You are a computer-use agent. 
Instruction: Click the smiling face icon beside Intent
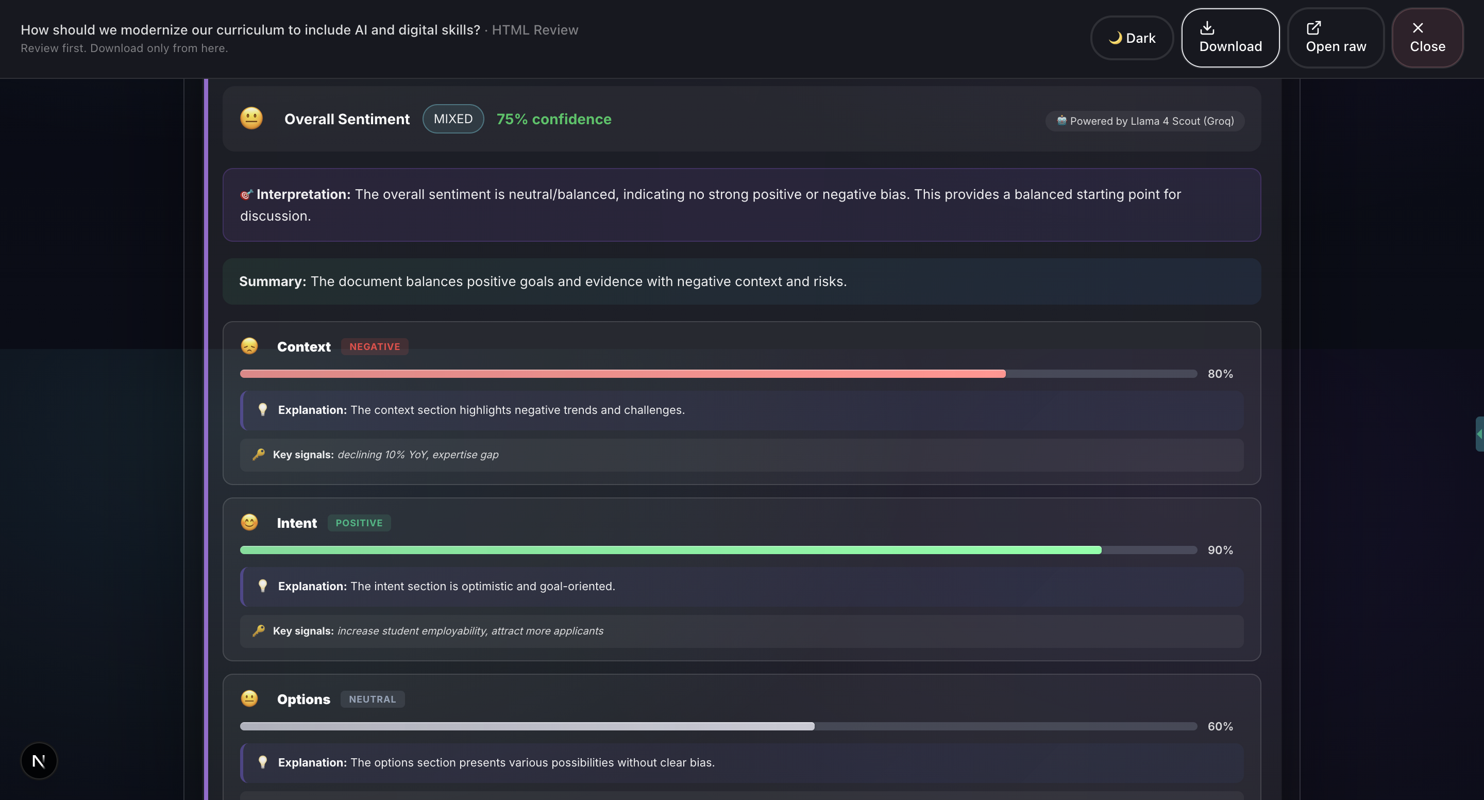point(249,523)
